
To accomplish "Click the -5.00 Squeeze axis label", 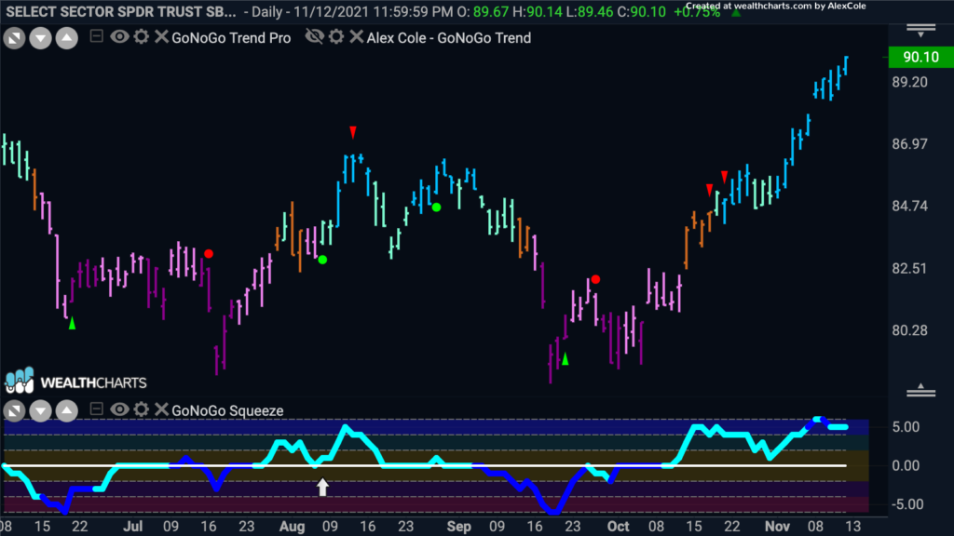I will 906,504.
